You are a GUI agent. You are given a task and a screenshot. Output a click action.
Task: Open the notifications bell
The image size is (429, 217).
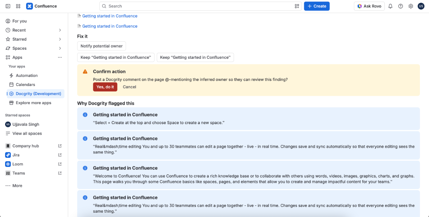(x=391, y=6)
